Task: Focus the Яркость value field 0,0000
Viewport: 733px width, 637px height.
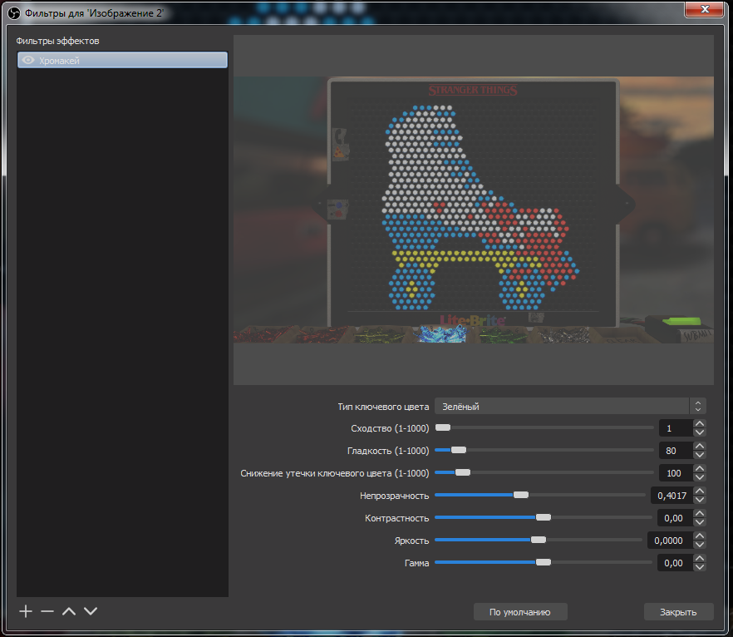Action: pyautogui.click(x=670, y=541)
